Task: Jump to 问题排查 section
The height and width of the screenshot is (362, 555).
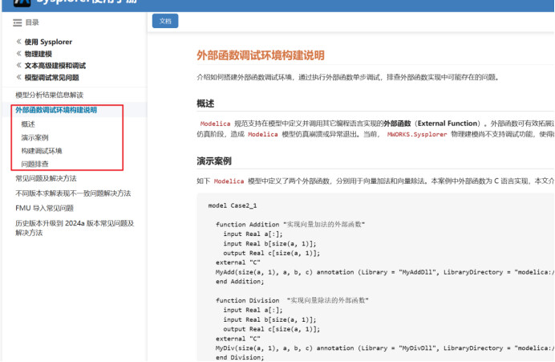Action: tap(34, 164)
